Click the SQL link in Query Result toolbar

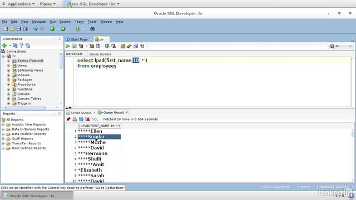tap(95, 119)
